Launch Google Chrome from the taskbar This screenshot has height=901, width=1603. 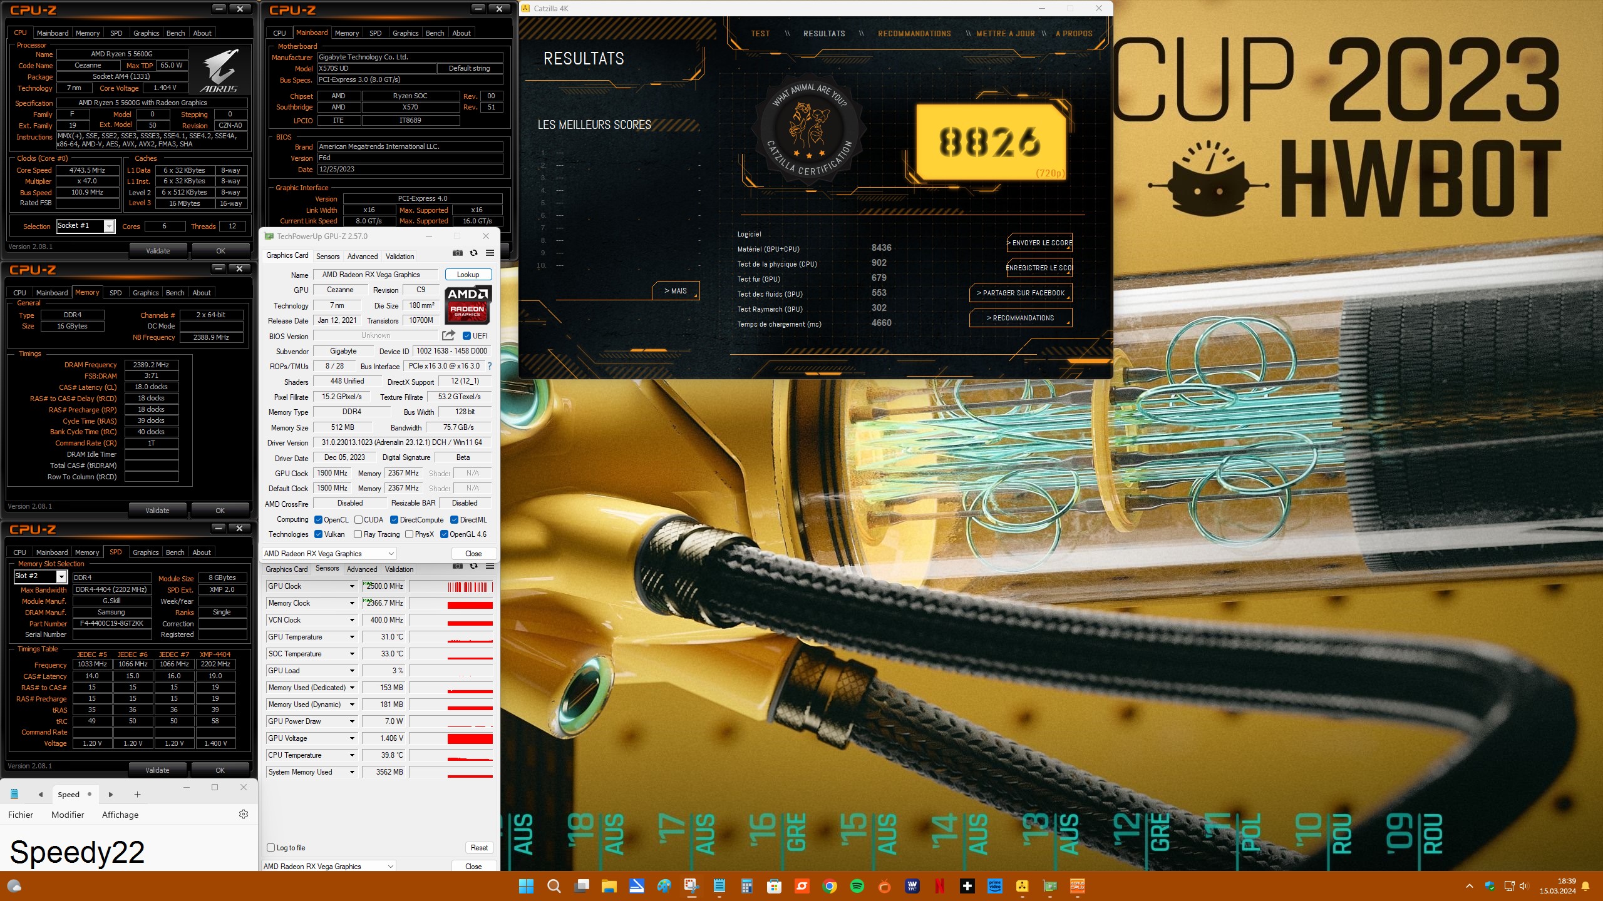830,886
